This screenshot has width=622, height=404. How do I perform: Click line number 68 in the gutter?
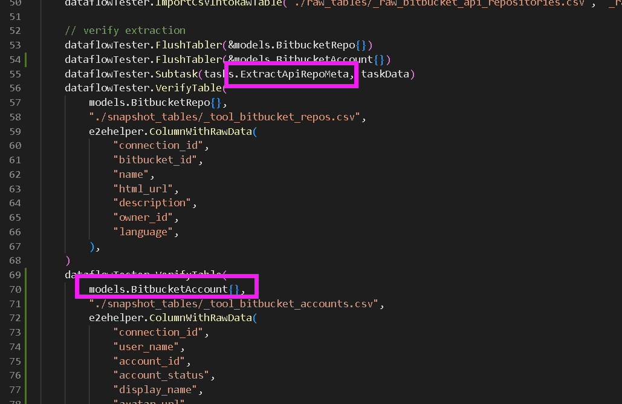(15, 261)
